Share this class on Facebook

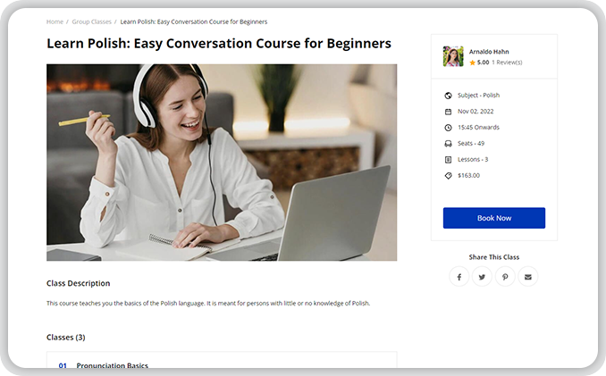459,277
